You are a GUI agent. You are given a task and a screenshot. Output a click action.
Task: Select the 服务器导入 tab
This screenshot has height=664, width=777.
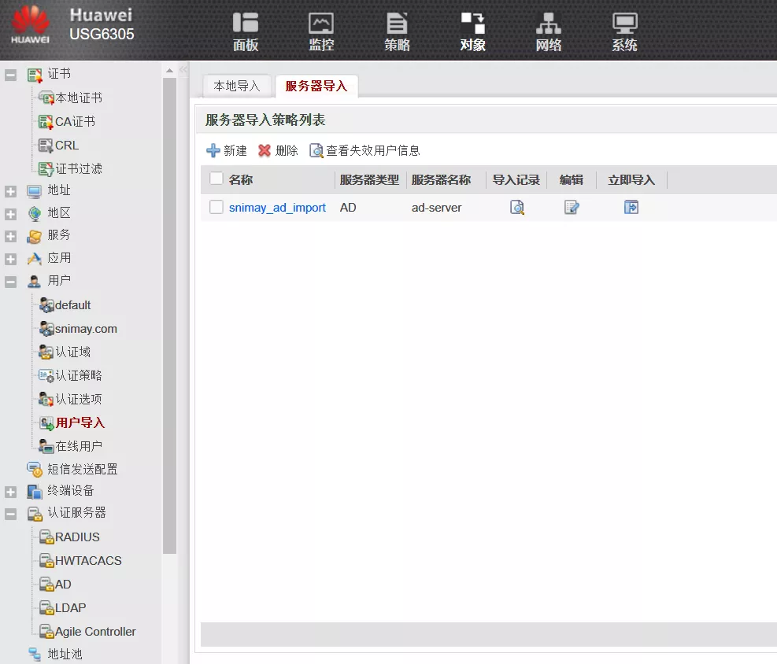[316, 86]
